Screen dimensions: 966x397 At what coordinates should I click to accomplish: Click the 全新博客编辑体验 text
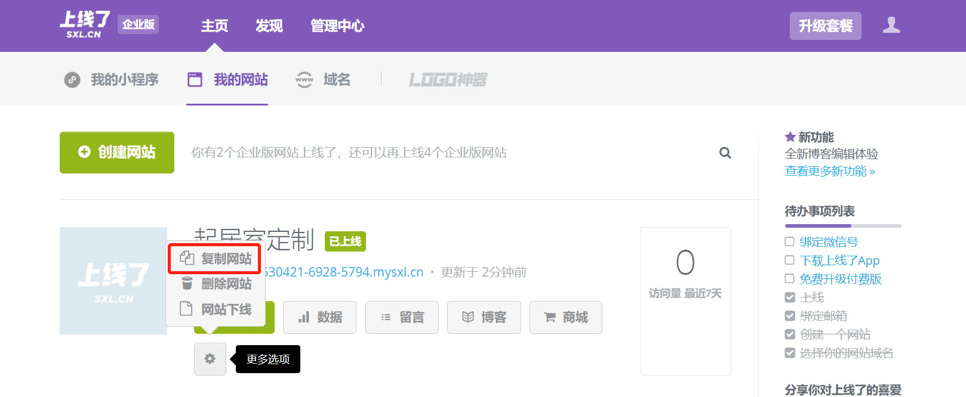pos(831,154)
